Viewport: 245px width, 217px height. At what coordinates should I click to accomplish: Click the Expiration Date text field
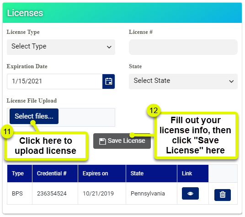point(55,81)
